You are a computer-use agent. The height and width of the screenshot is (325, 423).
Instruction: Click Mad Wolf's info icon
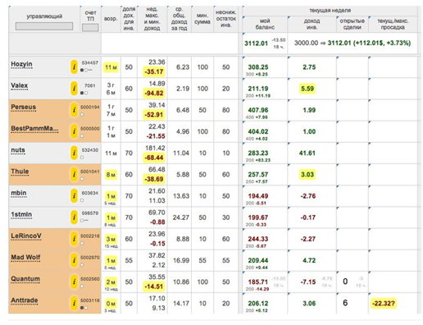click(74, 260)
